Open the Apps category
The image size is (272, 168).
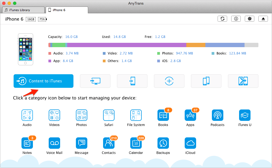tap(190, 115)
